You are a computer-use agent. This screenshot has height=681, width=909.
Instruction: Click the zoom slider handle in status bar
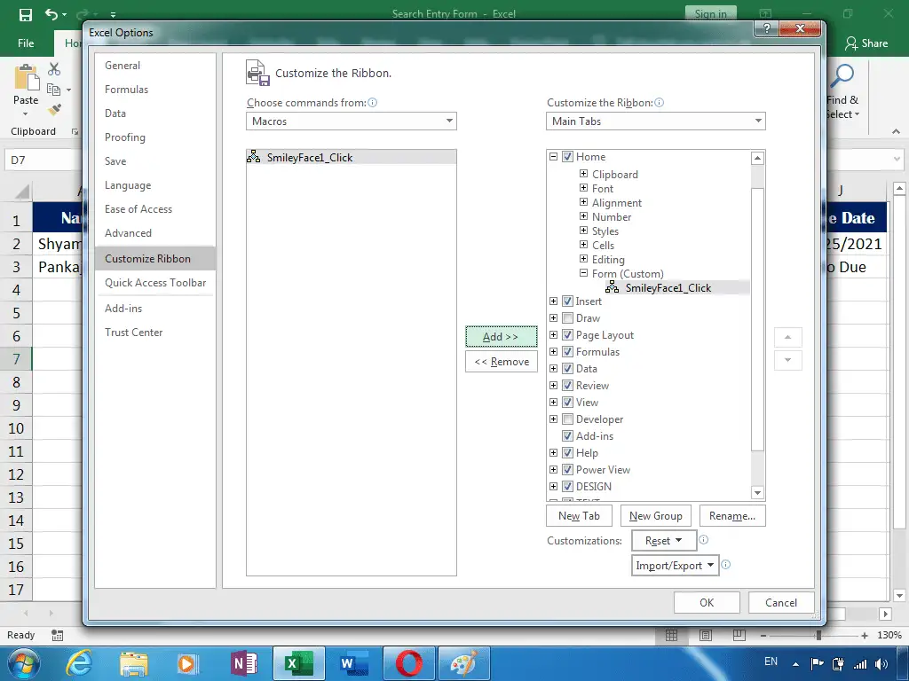818,635
